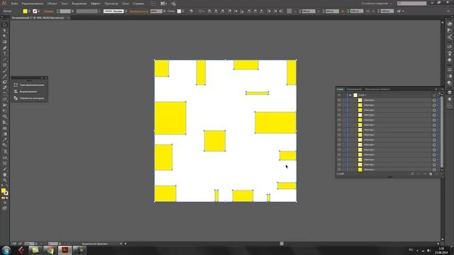Click the Layers panel vertical scrollbar
This screenshot has width=454, height=255.
click(x=441, y=132)
